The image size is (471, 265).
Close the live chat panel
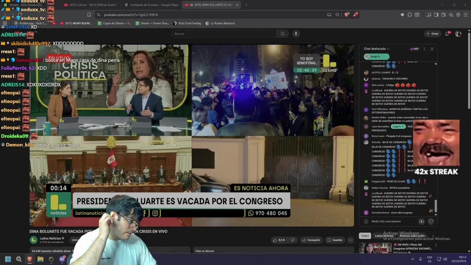click(x=432, y=49)
